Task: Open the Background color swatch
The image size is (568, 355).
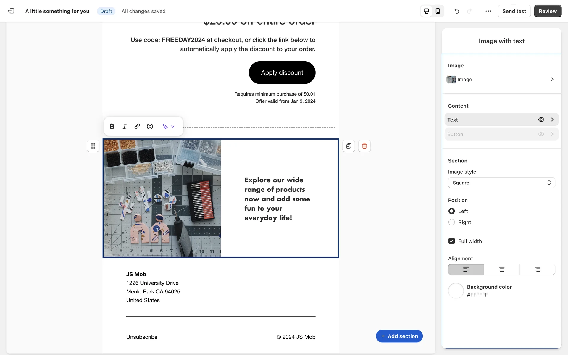Action: (x=456, y=291)
